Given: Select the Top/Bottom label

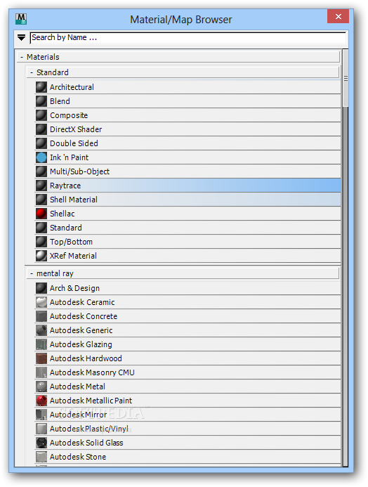Looking at the screenshot, I should point(72,242).
